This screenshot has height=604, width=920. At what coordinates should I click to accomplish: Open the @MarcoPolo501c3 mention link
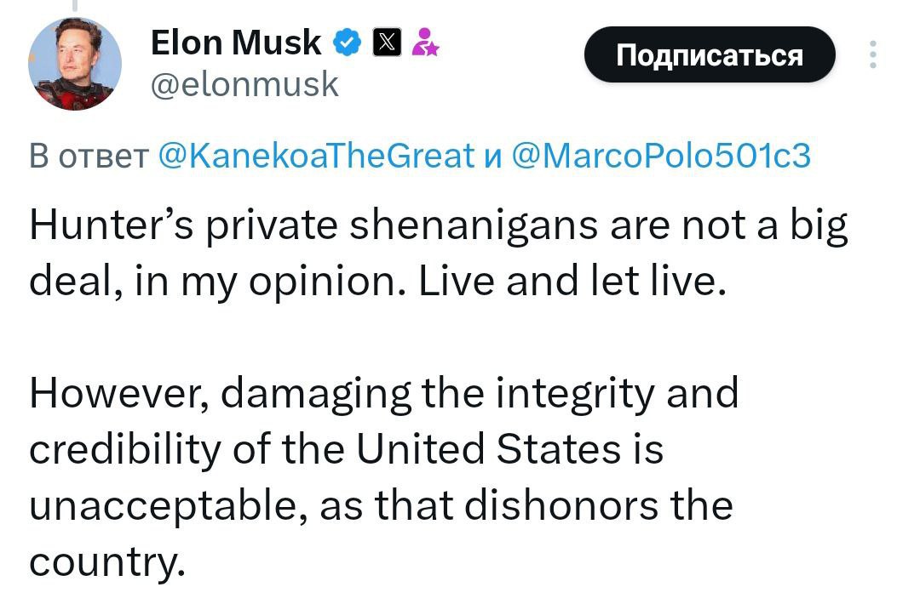point(661,155)
